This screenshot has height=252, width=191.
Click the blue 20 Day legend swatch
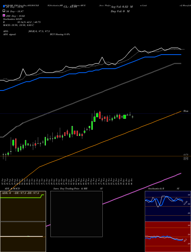(x=4, y=6)
